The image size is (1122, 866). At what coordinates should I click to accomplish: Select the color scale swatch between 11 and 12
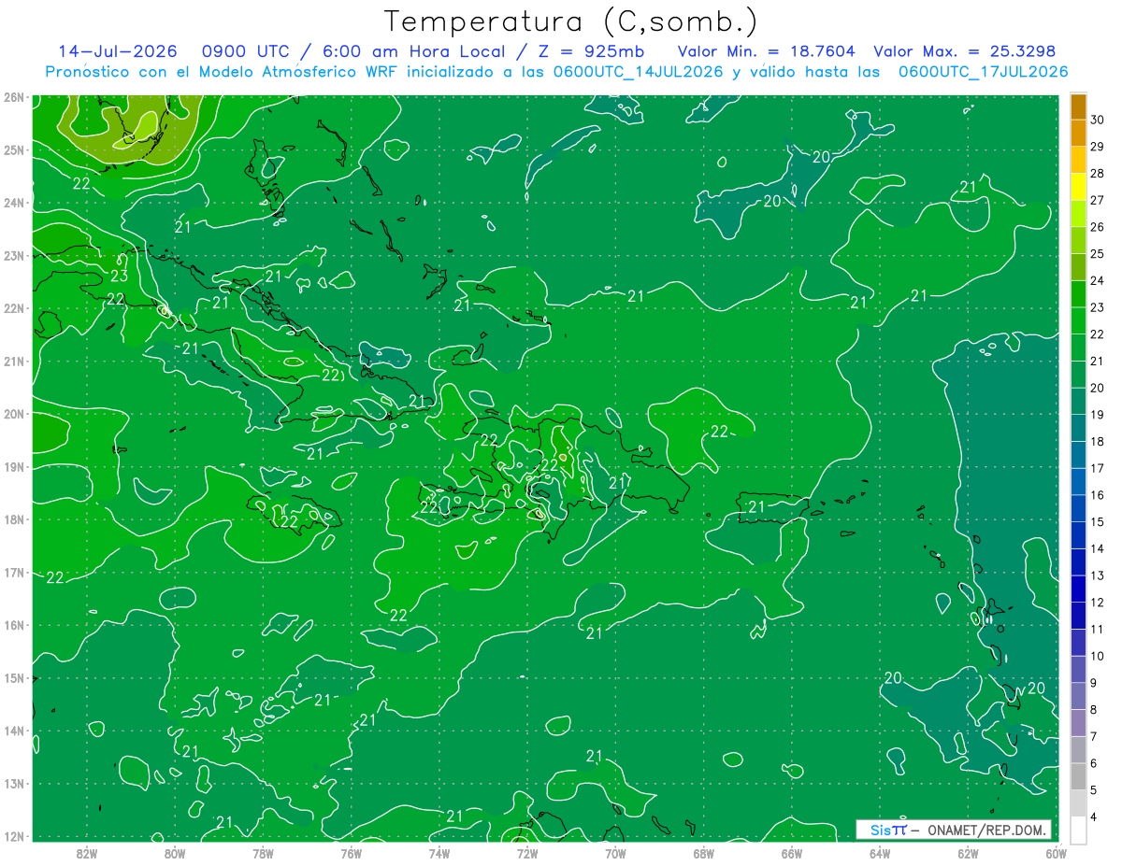click(1078, 616)
